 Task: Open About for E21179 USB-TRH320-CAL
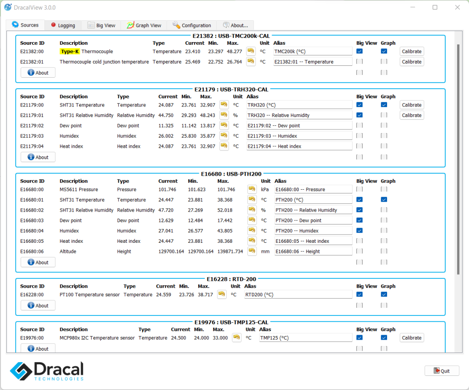(38, 157)
